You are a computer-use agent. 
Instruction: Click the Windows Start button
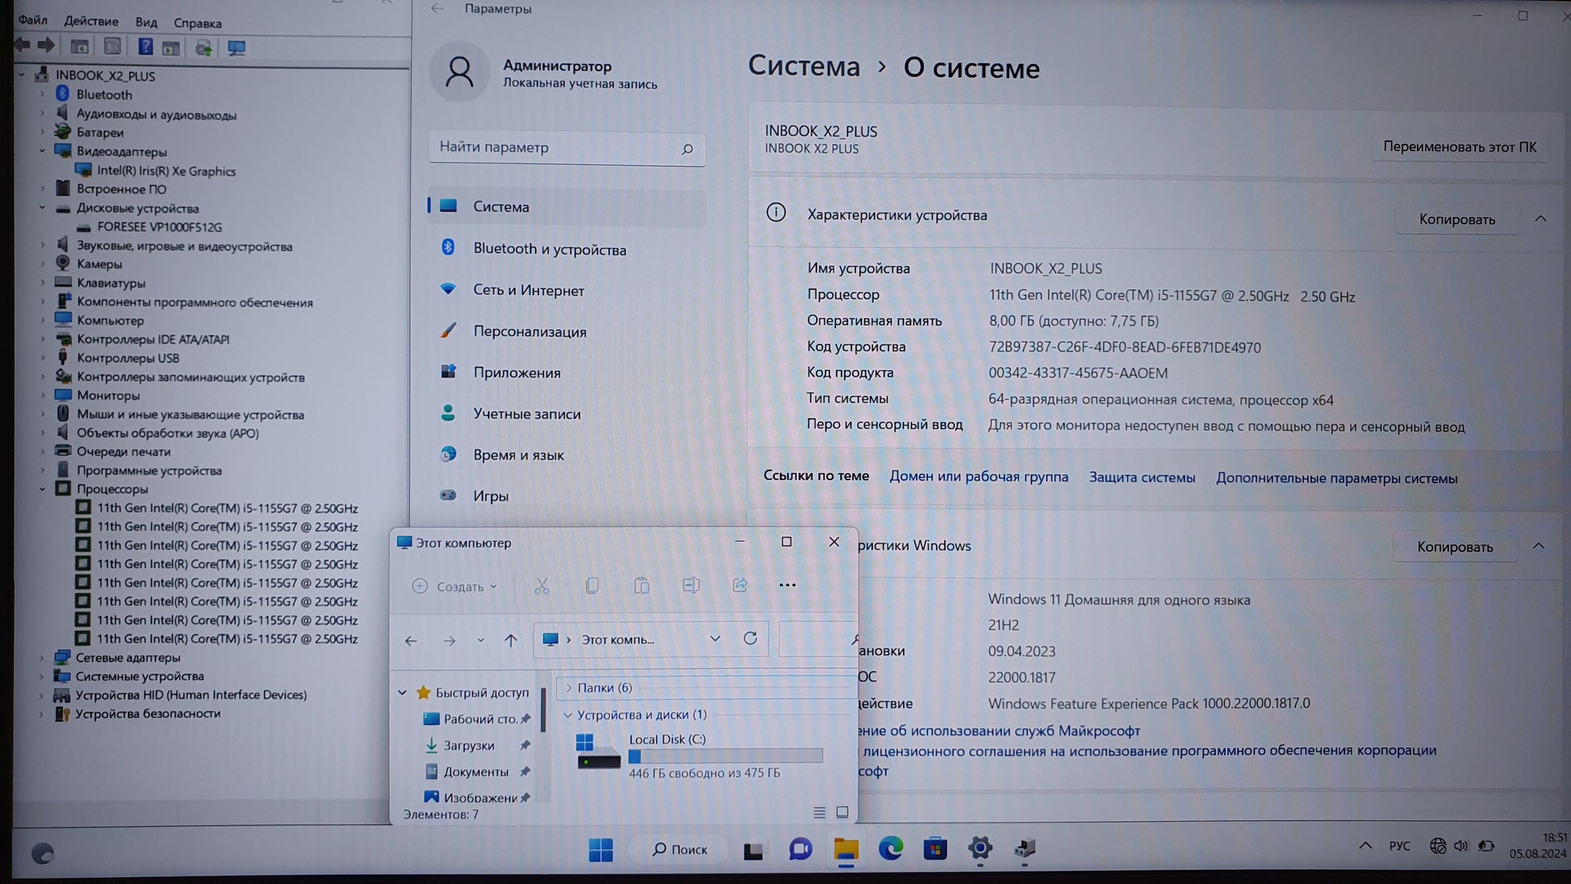tap(601, 849)
